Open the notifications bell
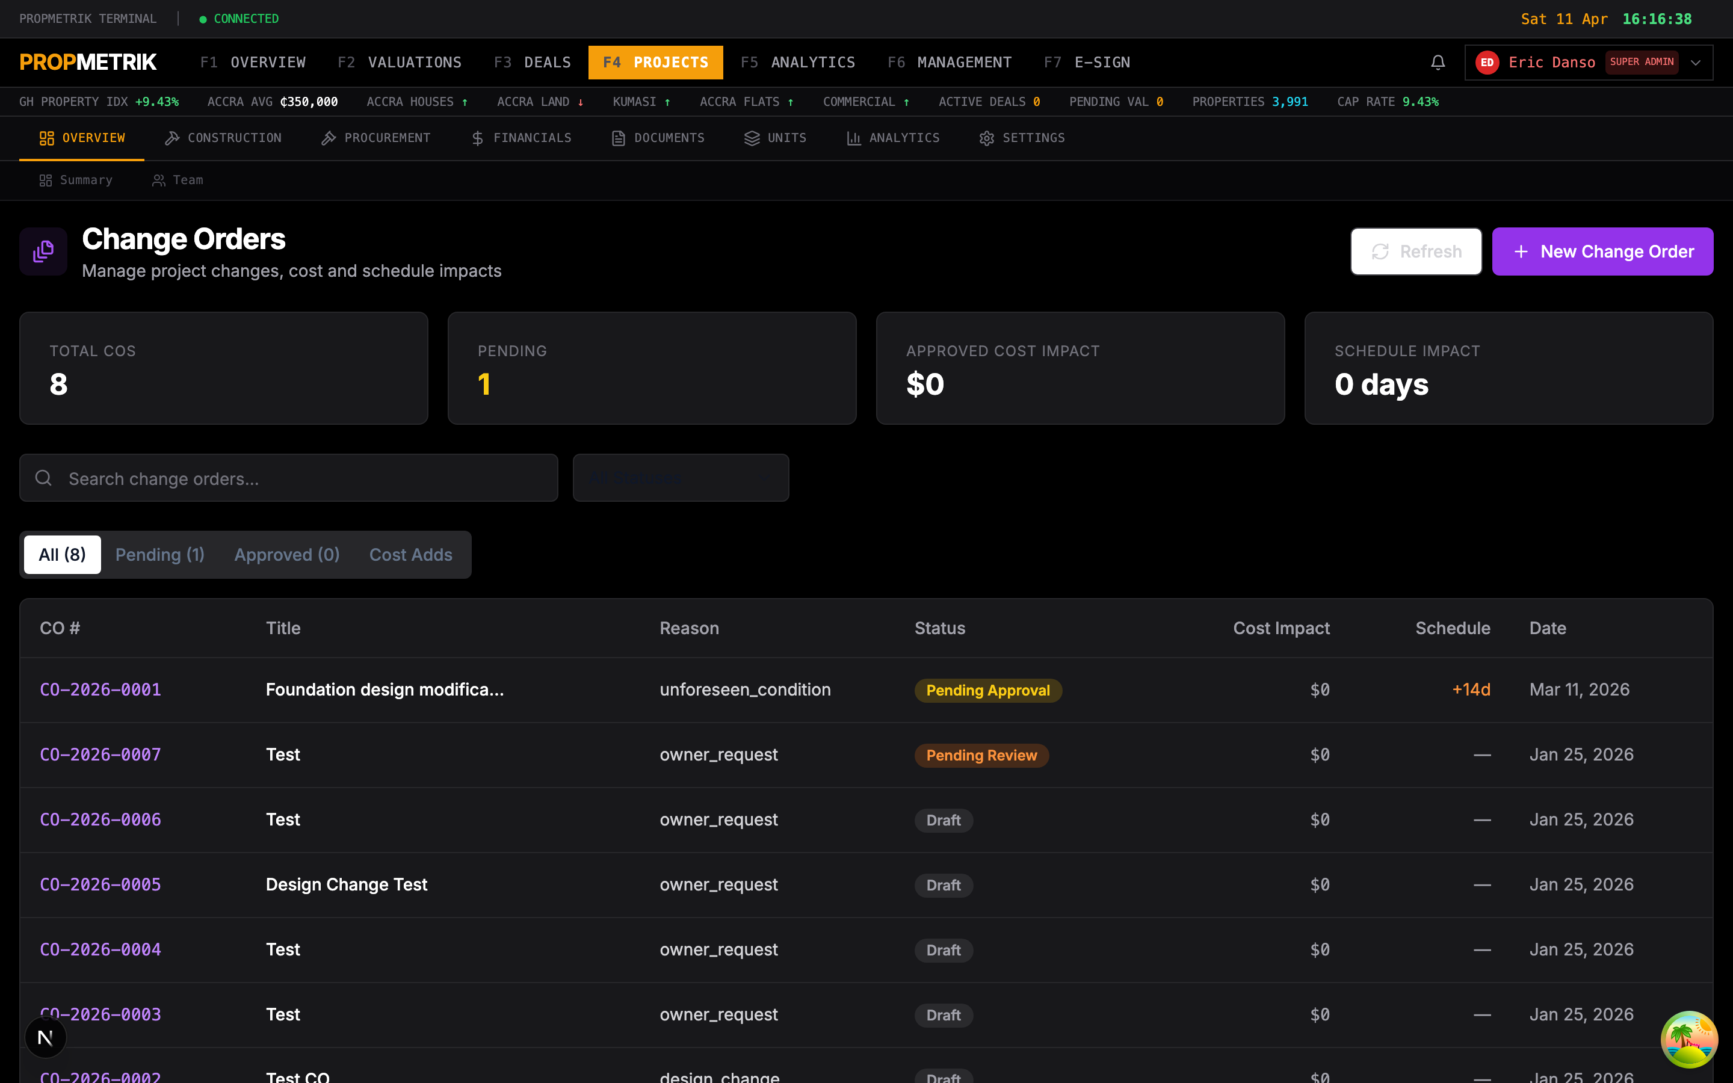The height and width of the screenshot is (1083, 1733). pyautogui.click(x=1437, y=63)
